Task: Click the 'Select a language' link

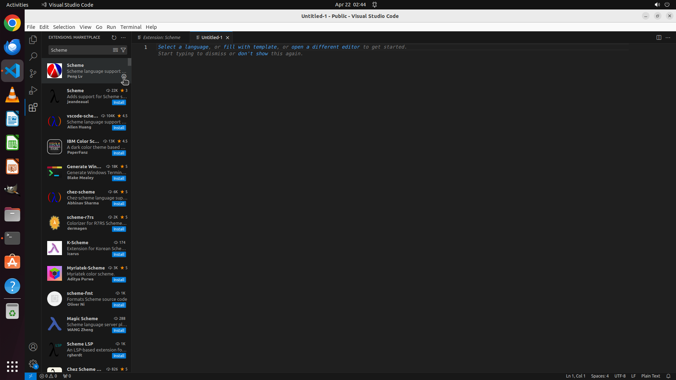Action: (183, 47)
